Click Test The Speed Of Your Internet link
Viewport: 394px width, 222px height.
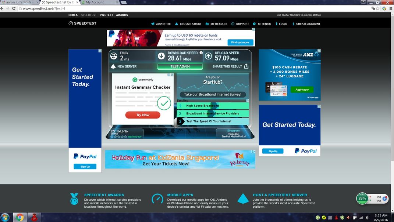(213, 121)
